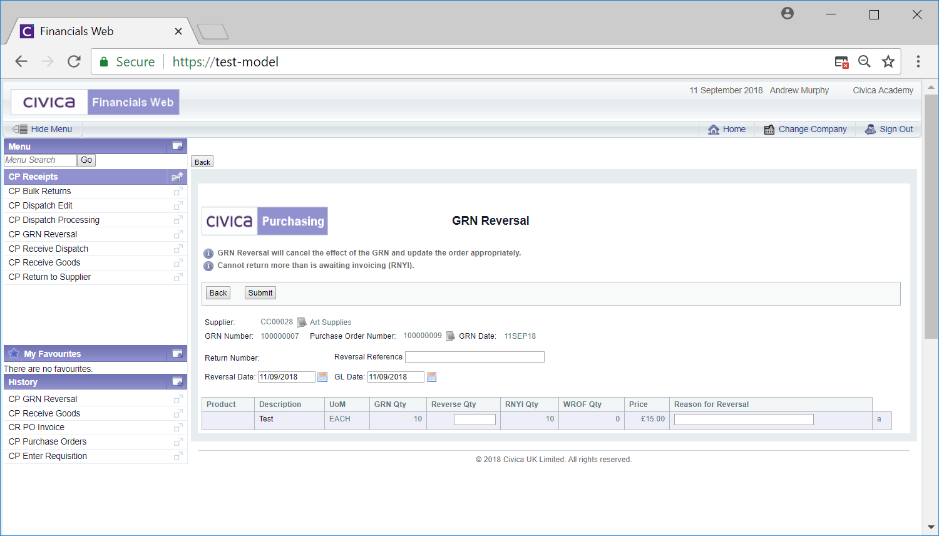Screen dimensions: 939x536
Task: Go up from the CP Receipts folder icon
Action: pos(178,177)
